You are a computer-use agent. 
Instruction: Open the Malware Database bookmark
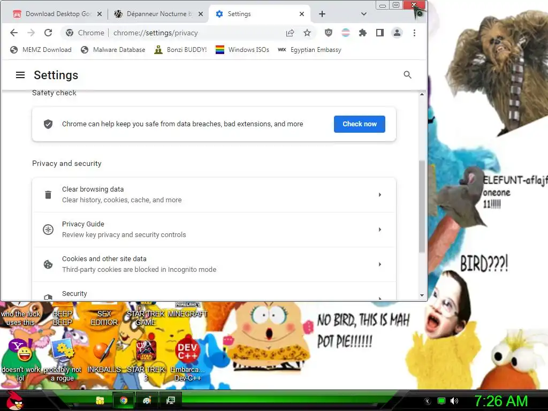[x=113, y=50]
